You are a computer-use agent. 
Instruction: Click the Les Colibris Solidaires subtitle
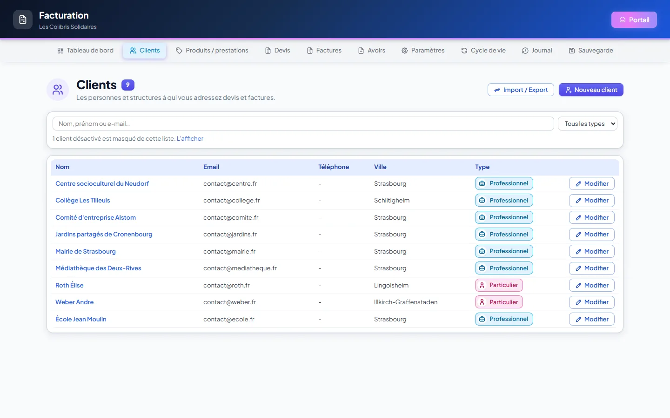68,27
